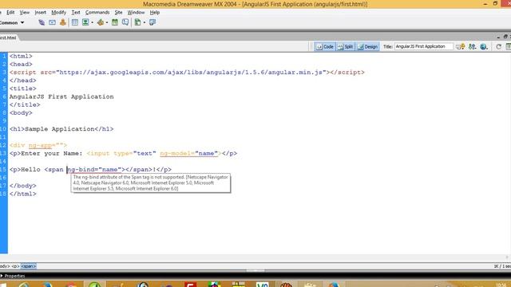Switch to Split view
This screenshot has height=287, width=511.
pyautogui.click(x=346, y=47)
